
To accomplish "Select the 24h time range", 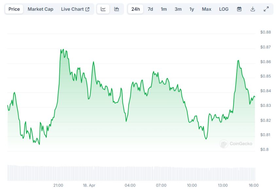I will tap(136, 9).
